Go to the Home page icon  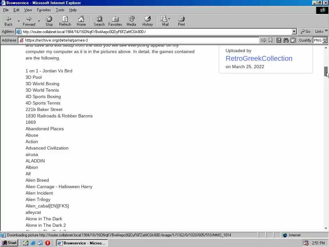81,21
